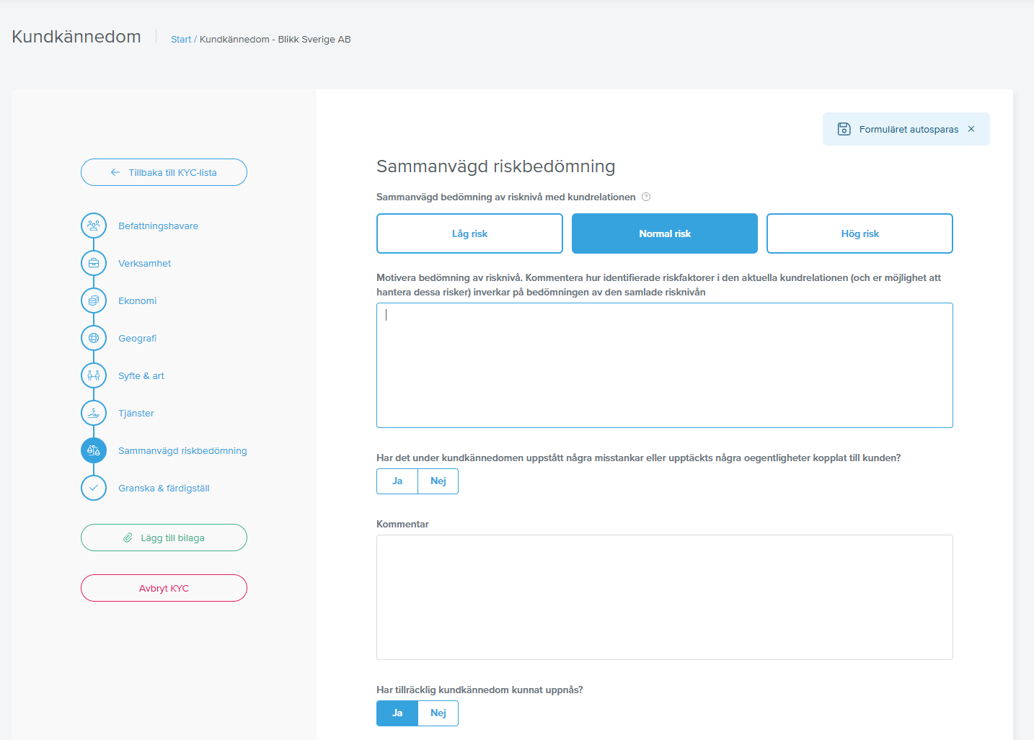This screenshot has width=1034, height=740.
Task: Click back arrow icon in Tillbaka till KYC-lista
Action: point(115,172)
